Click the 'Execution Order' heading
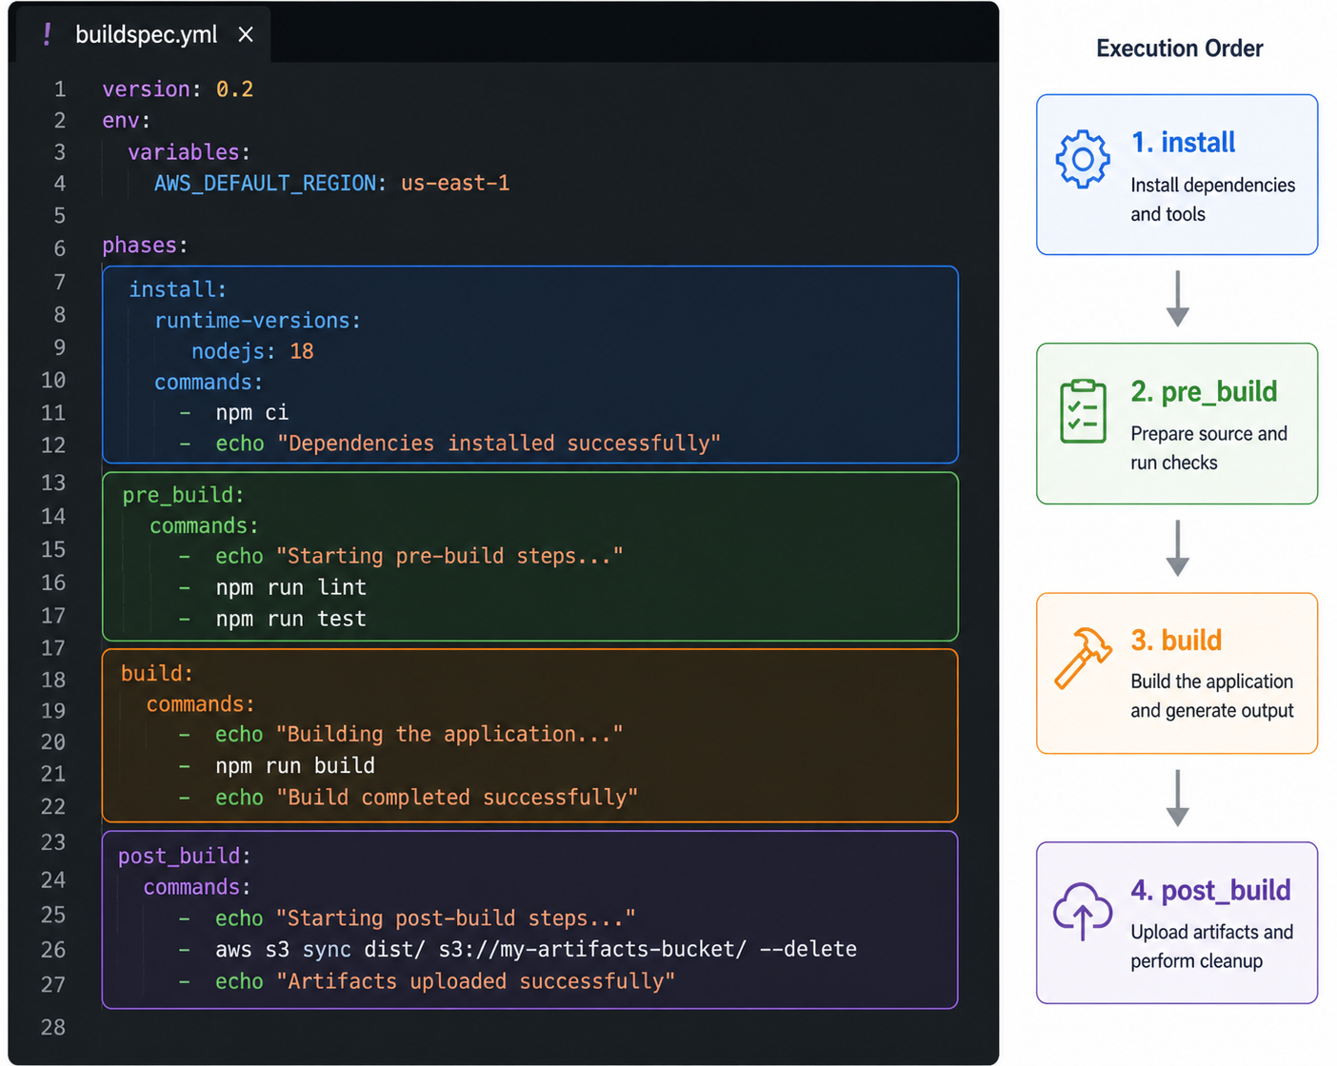 (x=1179, y=49)
